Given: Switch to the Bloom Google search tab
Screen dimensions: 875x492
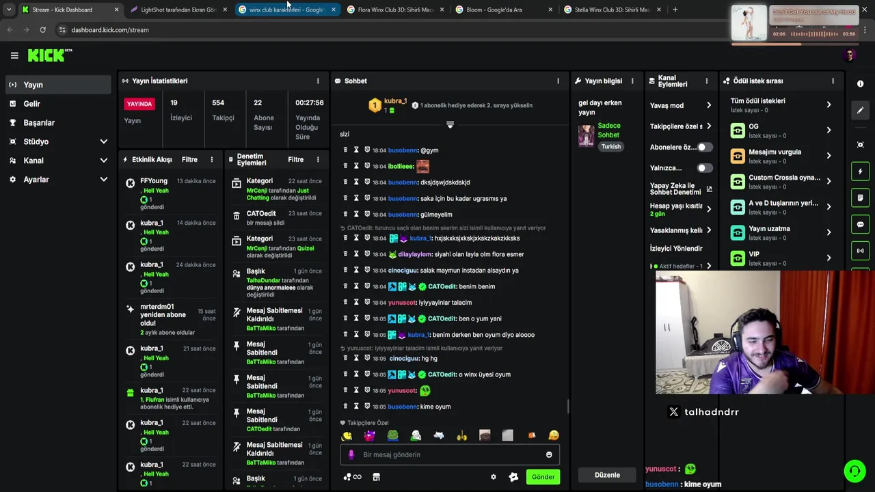Looking at the screenshot, I should [502, 10].
